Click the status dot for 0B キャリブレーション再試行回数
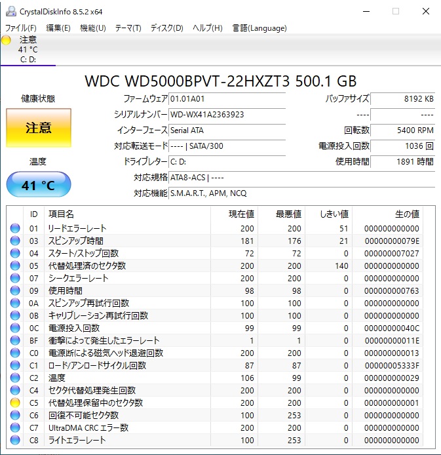Screen dimensions: 441x455 point(15,316)
